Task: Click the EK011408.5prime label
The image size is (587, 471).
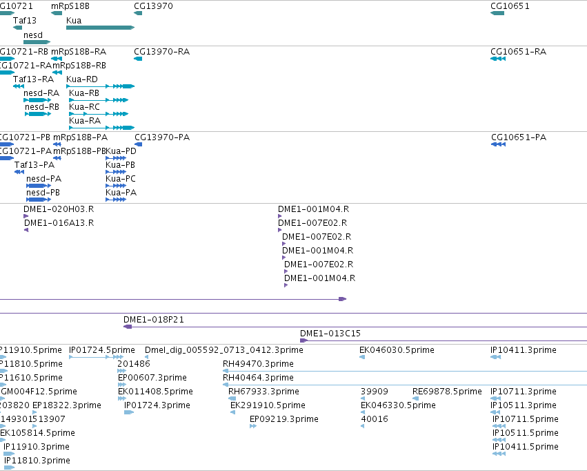Action: (x=156, y=392)
